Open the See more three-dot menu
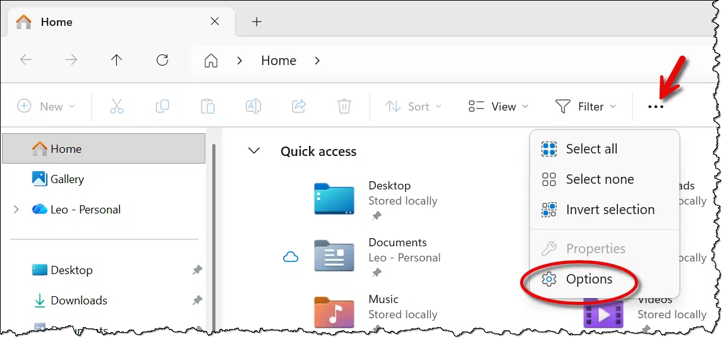 pos(656,107)
